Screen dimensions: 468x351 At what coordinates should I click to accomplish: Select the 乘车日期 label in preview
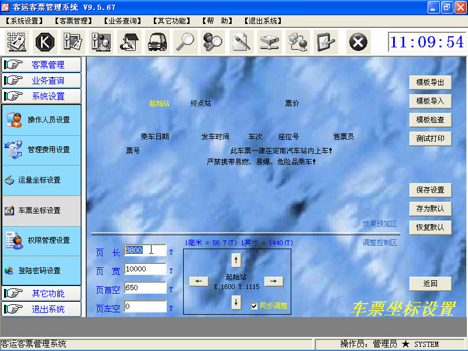pyautogui.click(x=154, y=137)
